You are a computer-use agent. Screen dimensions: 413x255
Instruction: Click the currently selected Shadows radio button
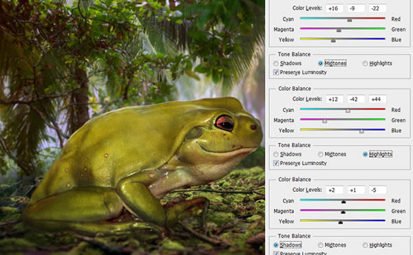pyautogui.click(x=276, y=245)
